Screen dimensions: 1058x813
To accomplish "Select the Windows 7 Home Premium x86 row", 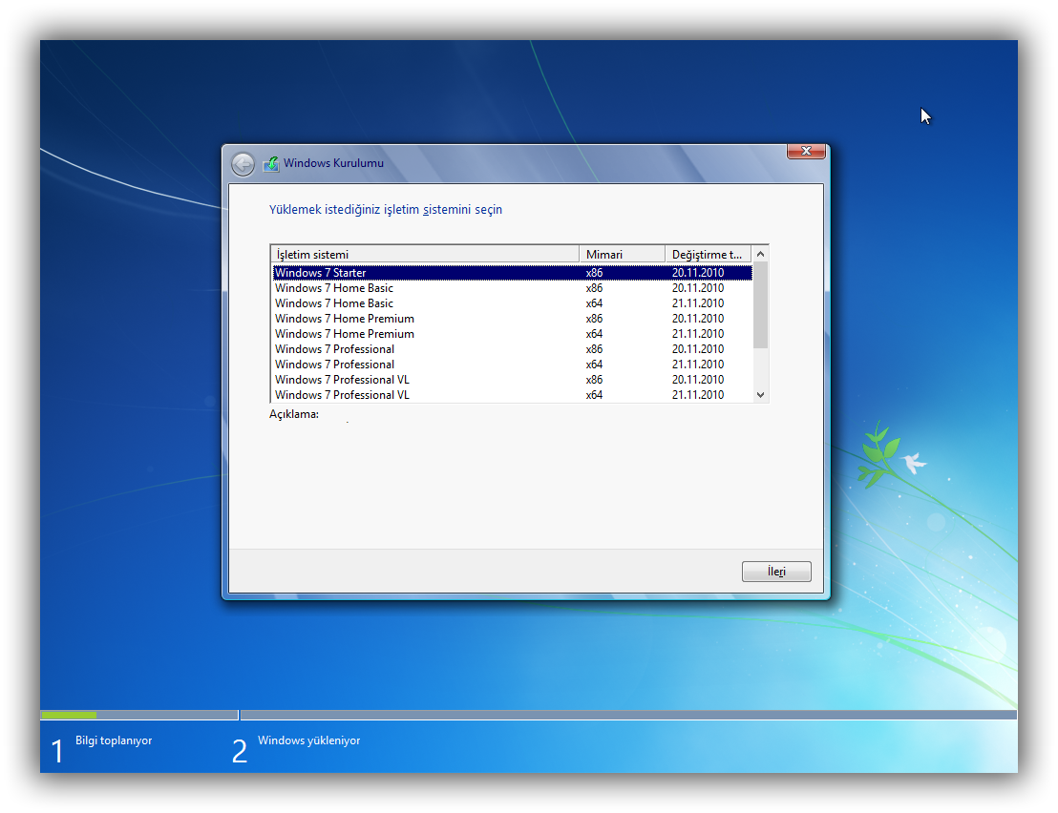I will (512, 318).
